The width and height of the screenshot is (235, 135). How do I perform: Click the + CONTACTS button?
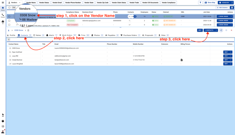[209, 30]
